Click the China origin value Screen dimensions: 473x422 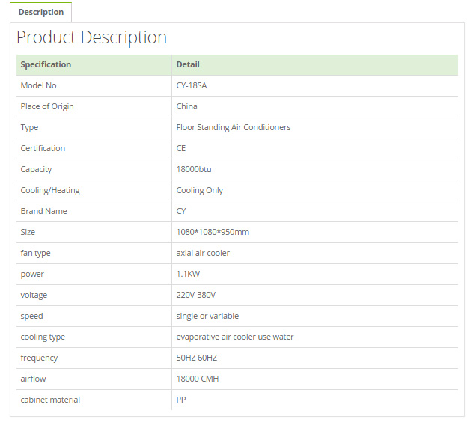[x=186, y=106]
